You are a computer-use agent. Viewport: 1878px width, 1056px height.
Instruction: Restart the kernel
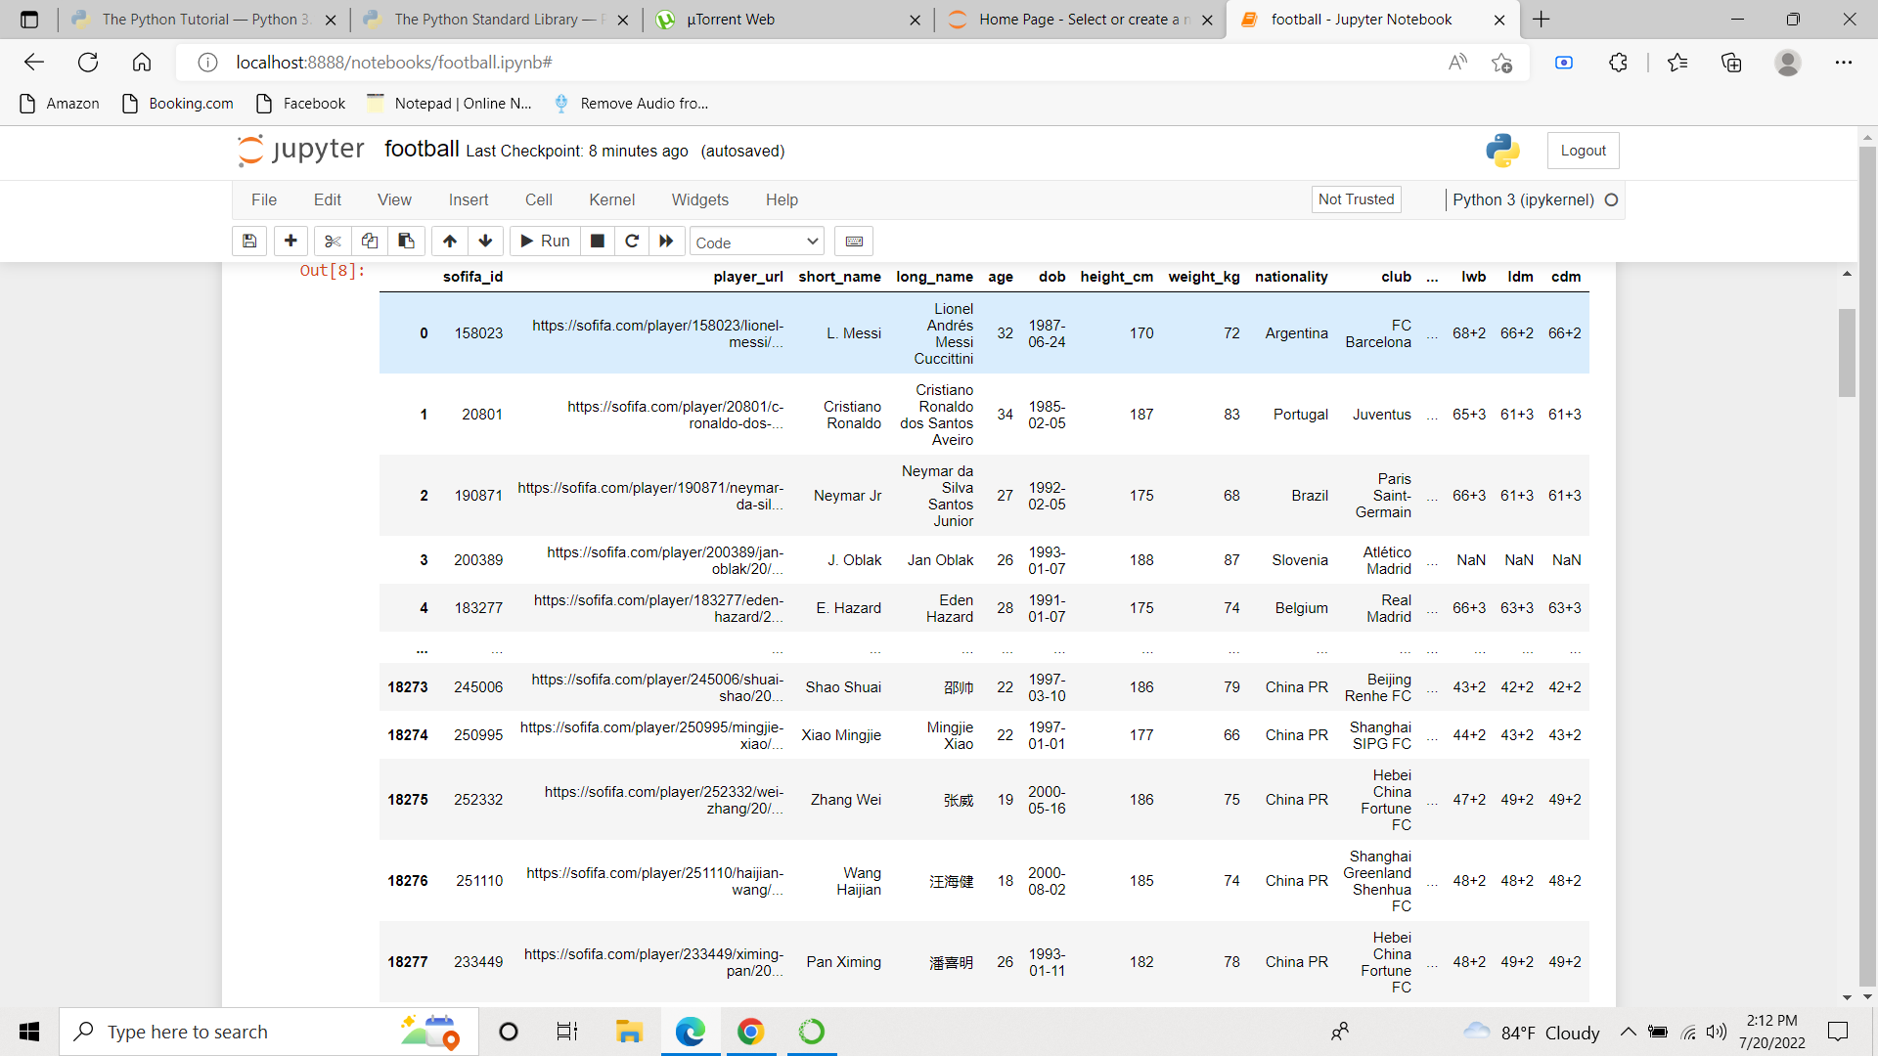coord(632,241)
